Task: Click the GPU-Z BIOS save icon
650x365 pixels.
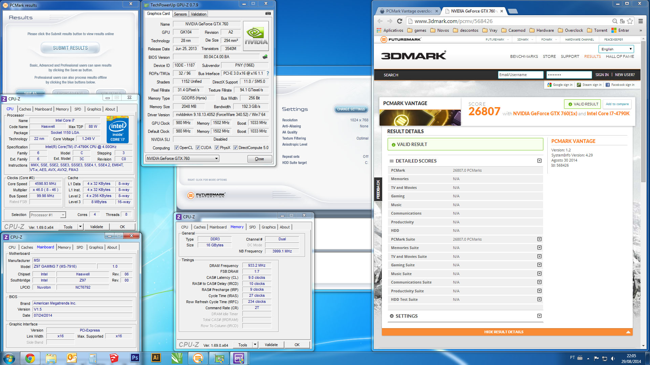Action: click(x=265, y=57)
